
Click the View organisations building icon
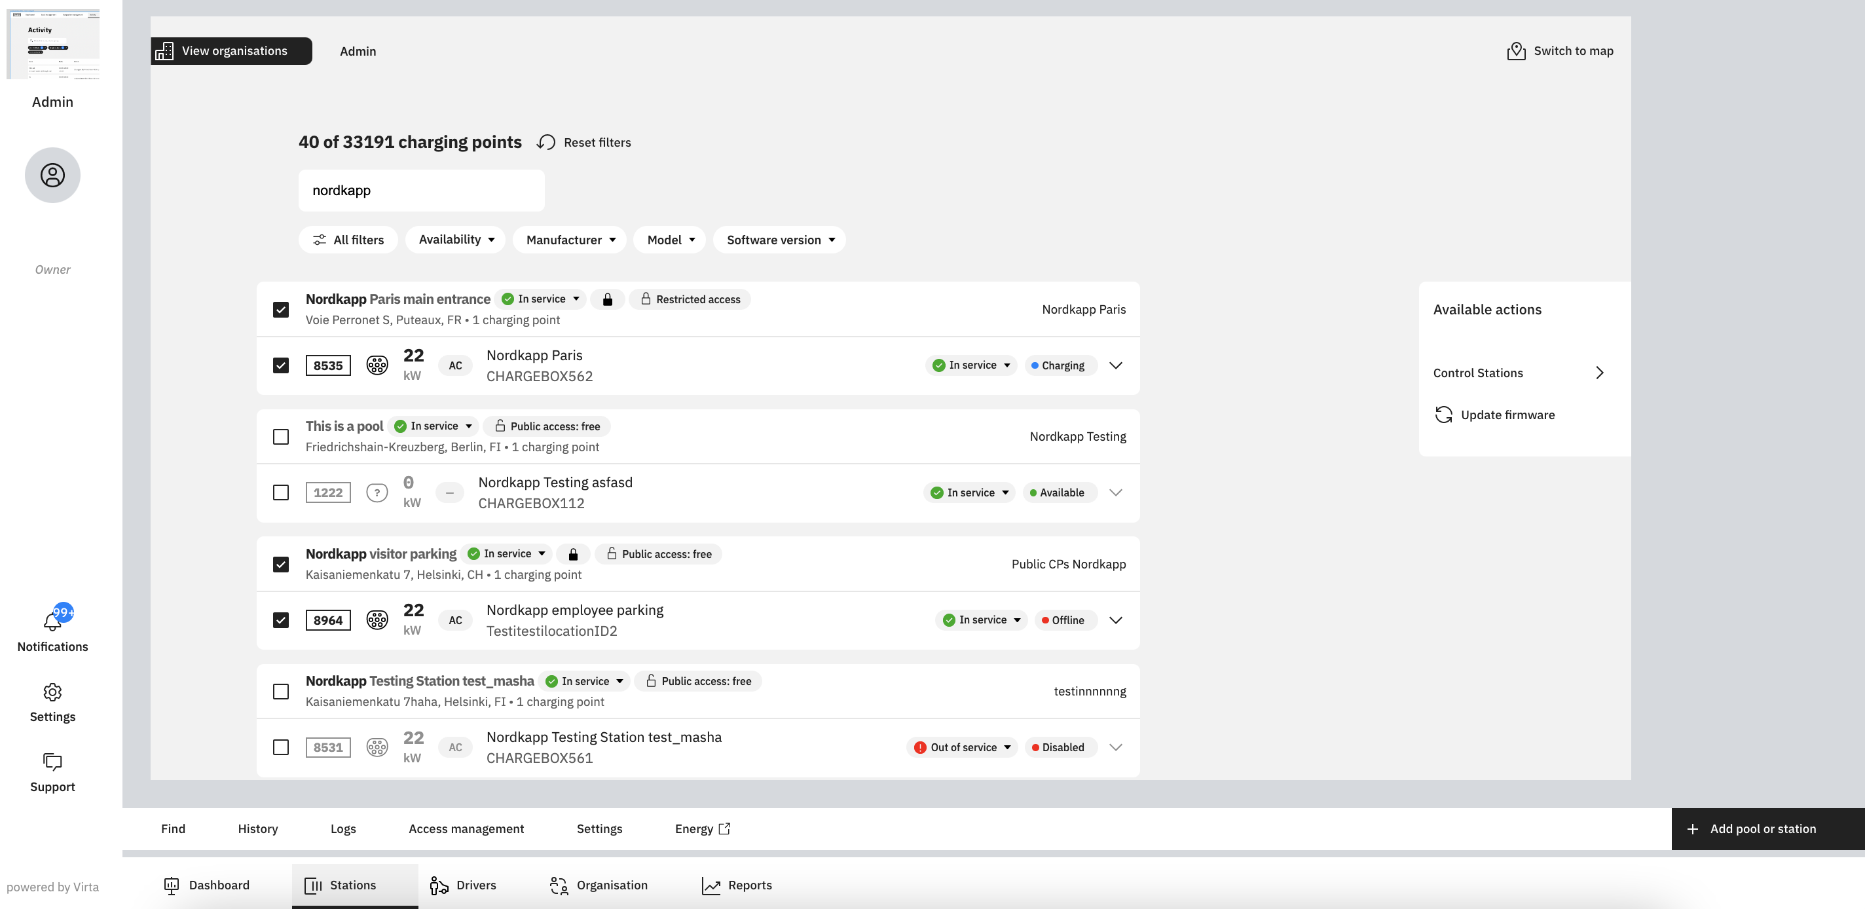164,50
